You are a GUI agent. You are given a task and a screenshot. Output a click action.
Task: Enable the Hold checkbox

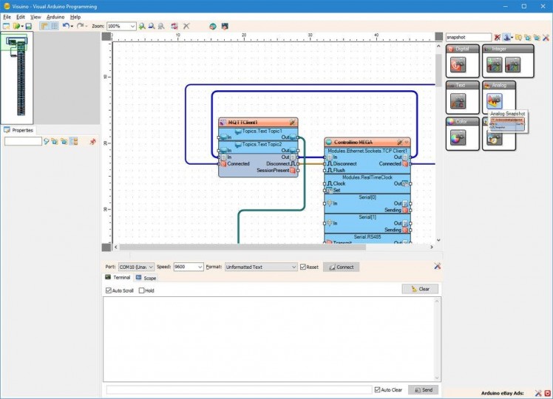point(142,290)
